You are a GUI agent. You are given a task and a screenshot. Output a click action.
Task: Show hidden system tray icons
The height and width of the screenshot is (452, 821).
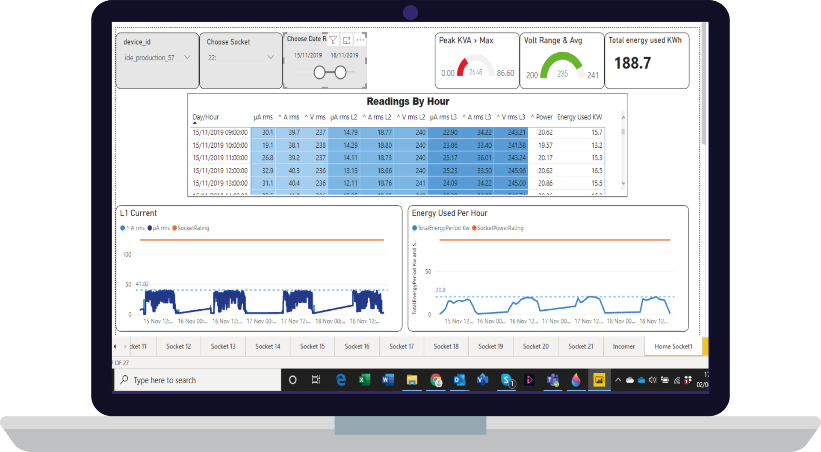(618, 380)
